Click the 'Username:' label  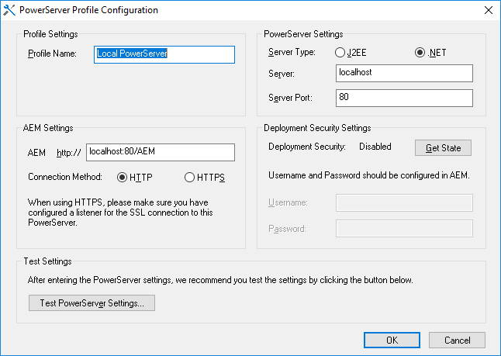[x=288, y=202]
